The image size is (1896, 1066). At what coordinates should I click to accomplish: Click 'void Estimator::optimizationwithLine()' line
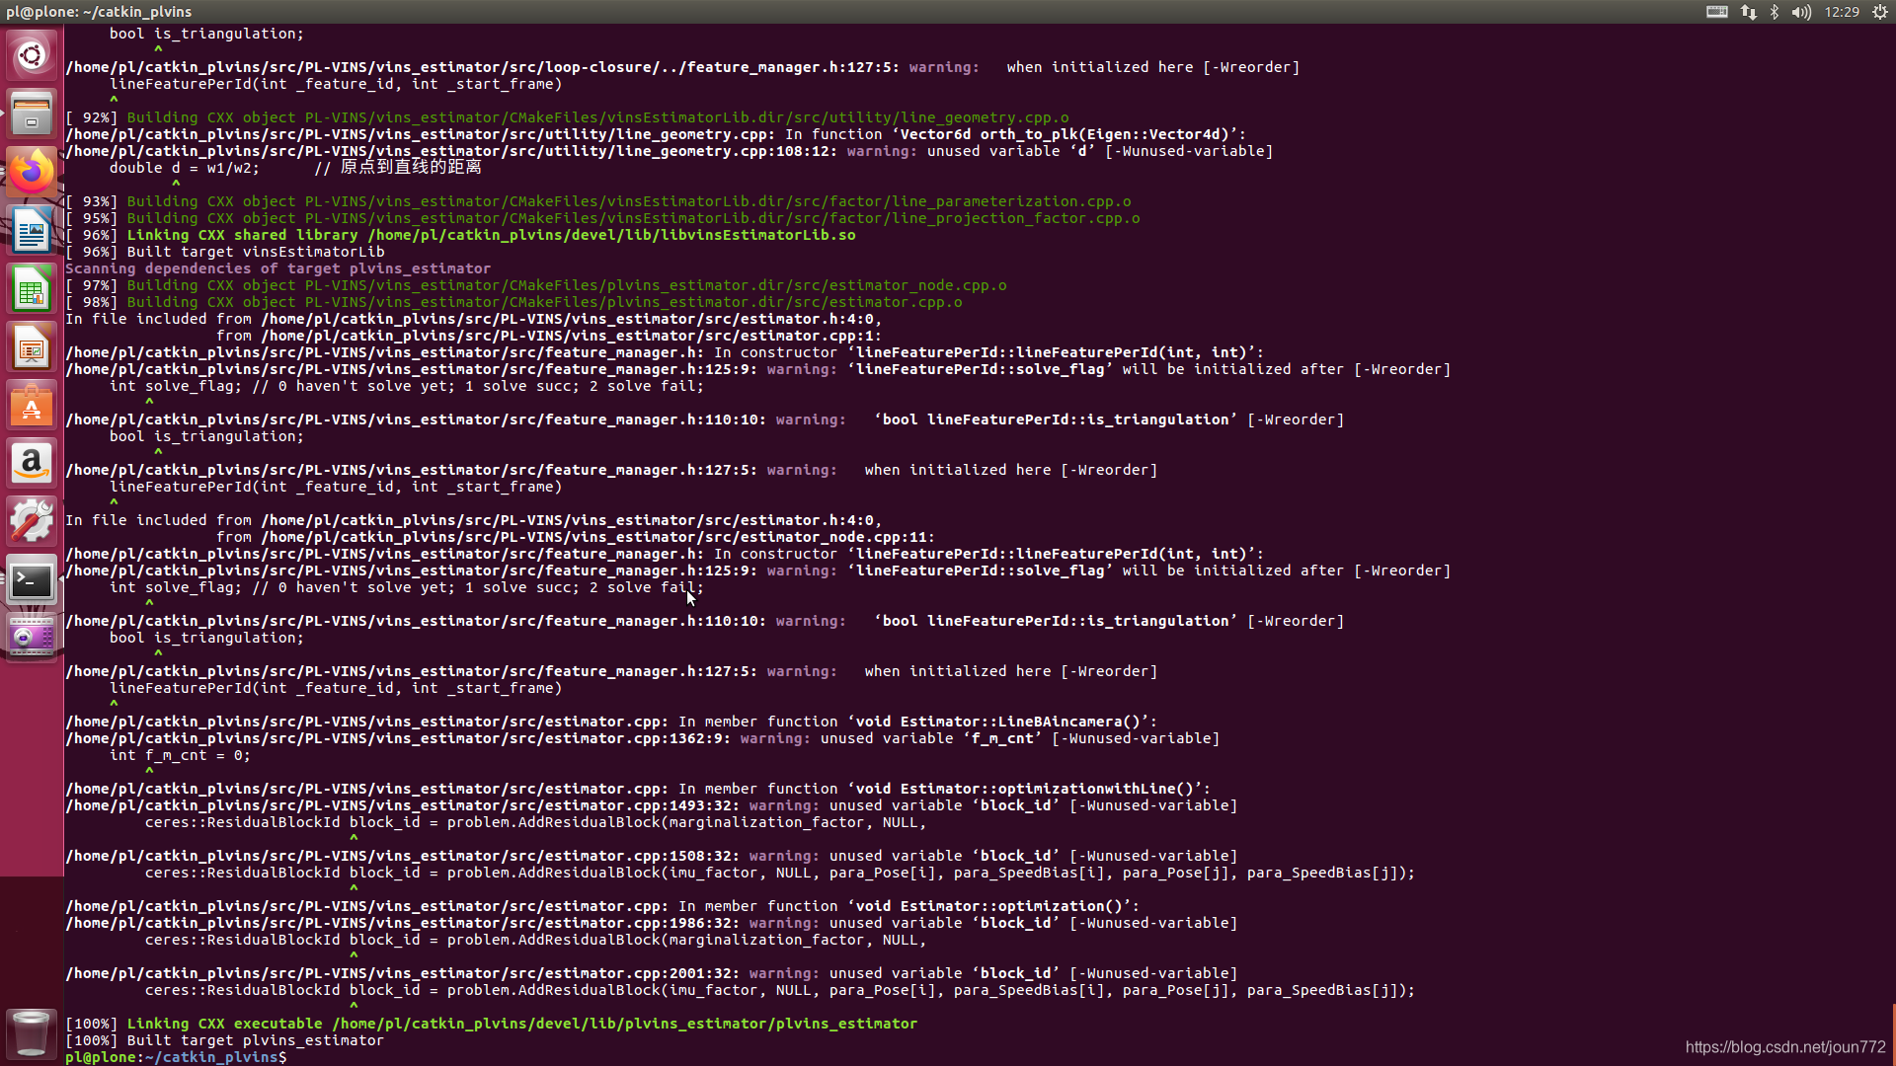point(637,789)
